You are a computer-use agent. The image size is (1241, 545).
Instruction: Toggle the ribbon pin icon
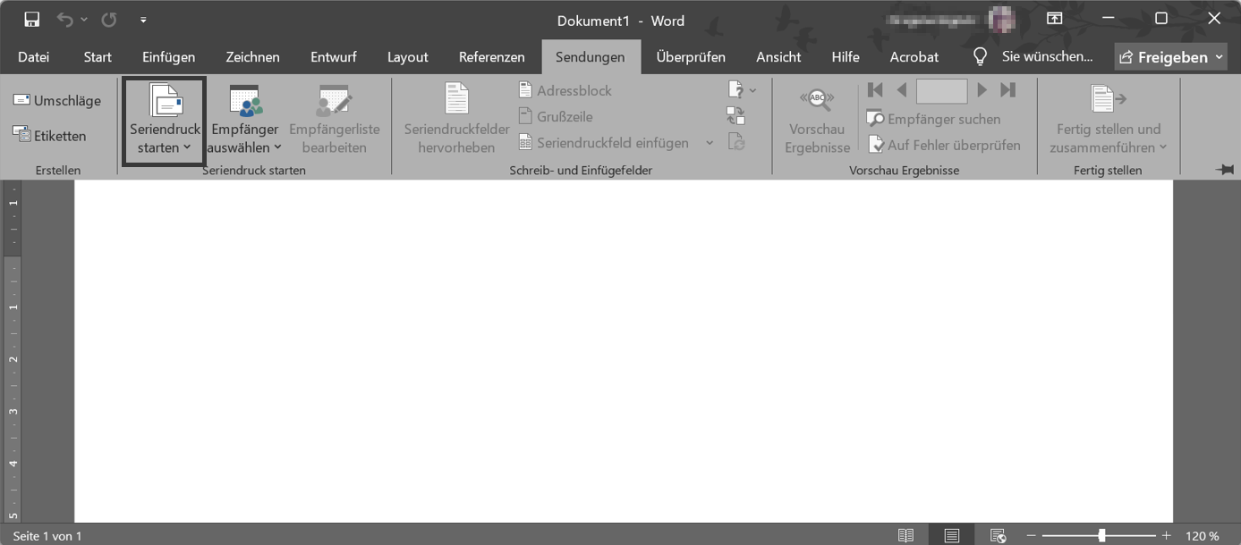pyautogui.click(x=1225, y=169)
